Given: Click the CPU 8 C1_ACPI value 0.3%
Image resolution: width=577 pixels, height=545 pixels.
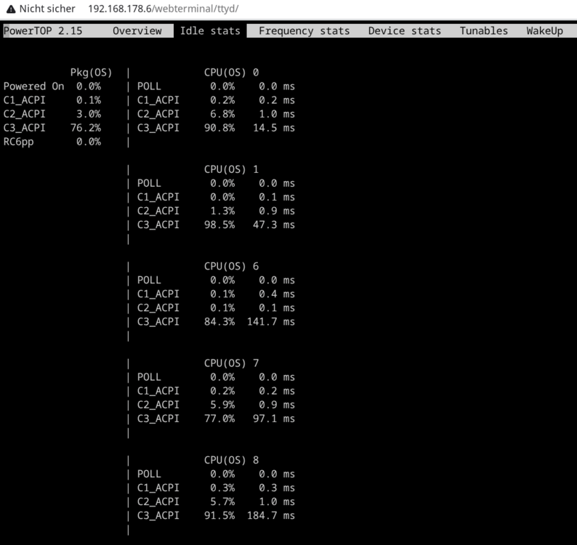Looking at the screenshot, I should (x=222, y=488).
